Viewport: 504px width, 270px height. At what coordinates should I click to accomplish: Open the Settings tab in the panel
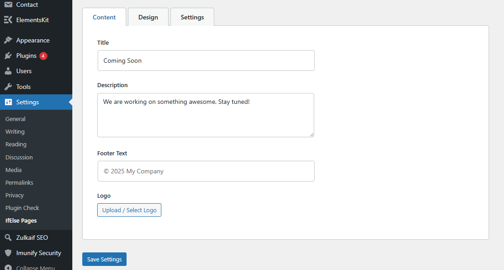tap(192, 17)
